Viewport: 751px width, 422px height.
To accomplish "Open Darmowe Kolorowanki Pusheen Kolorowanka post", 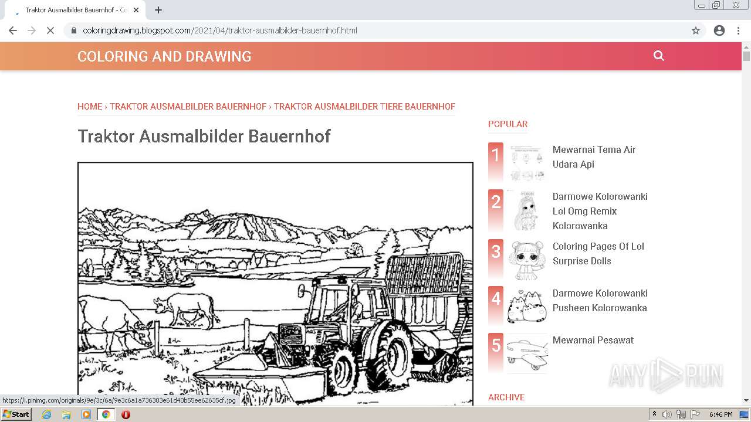I will click(600, 301).
